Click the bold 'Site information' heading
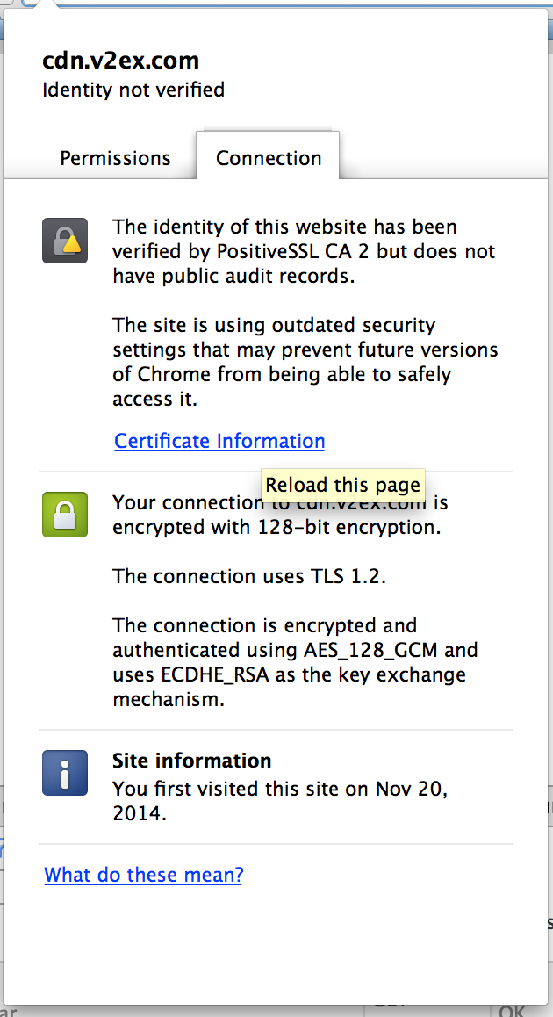Image resolution: width=553 pixels, height=1017 pixels. [191, 761]
